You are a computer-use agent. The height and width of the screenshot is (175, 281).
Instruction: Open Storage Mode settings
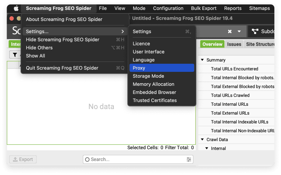click(x=162, y=76)
